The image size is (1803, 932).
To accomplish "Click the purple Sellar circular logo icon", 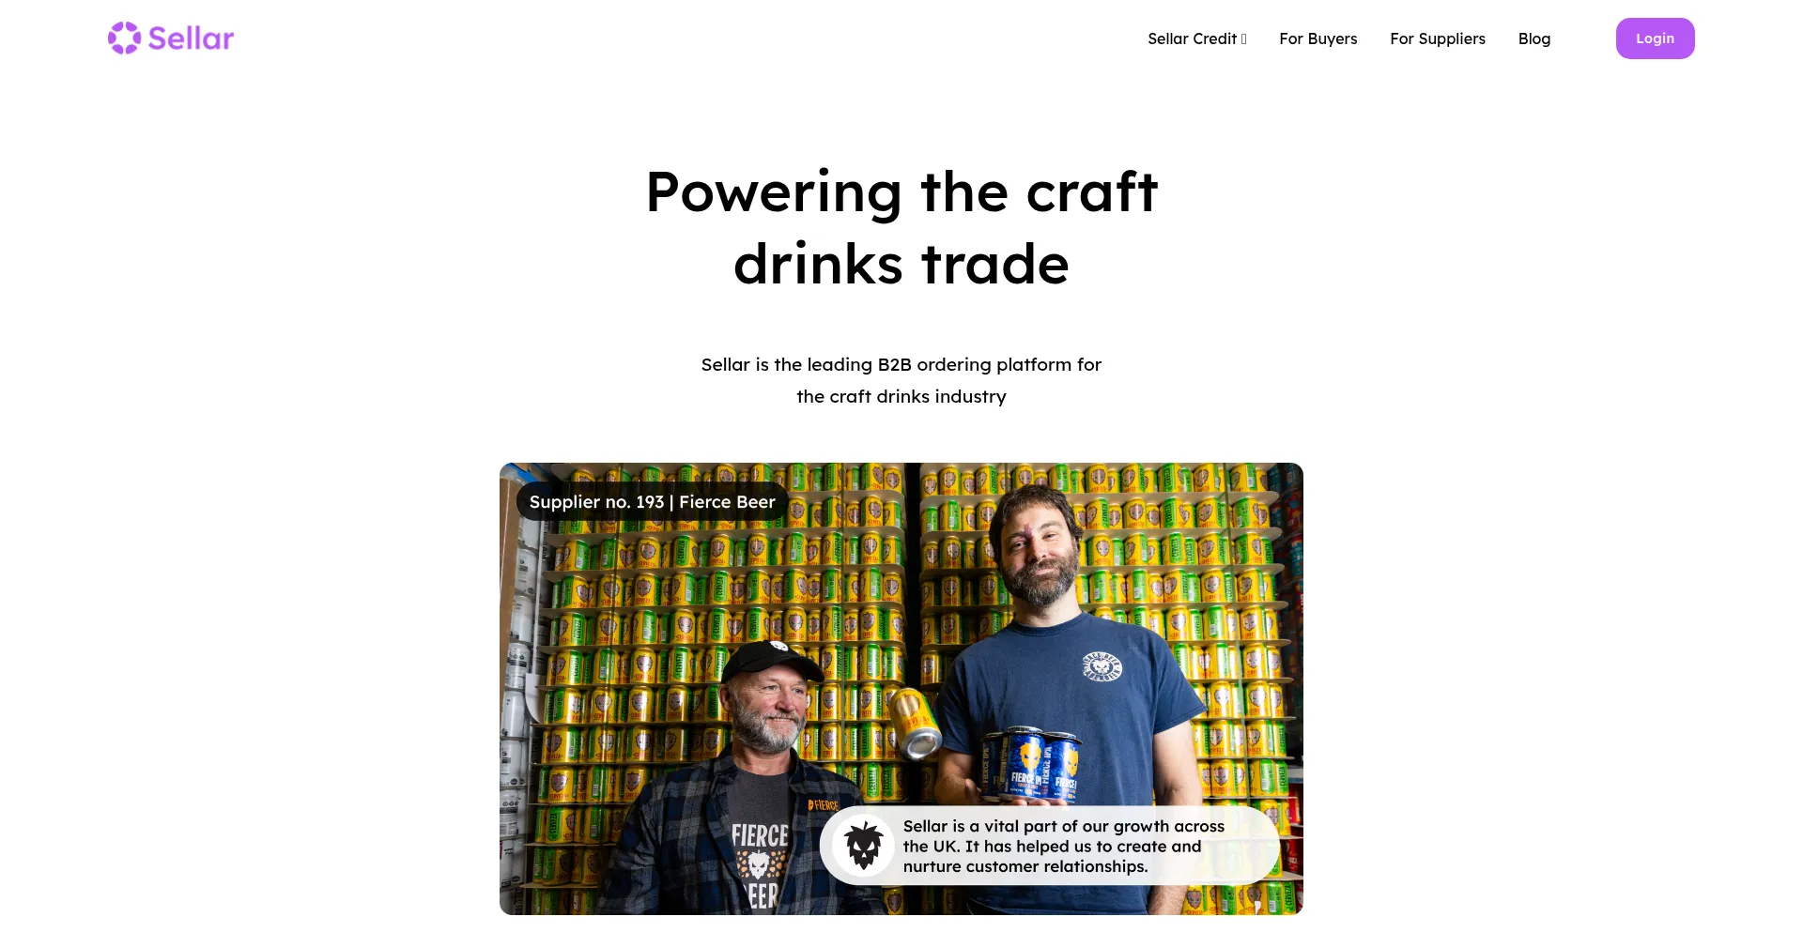I will [x=124, y=38].
